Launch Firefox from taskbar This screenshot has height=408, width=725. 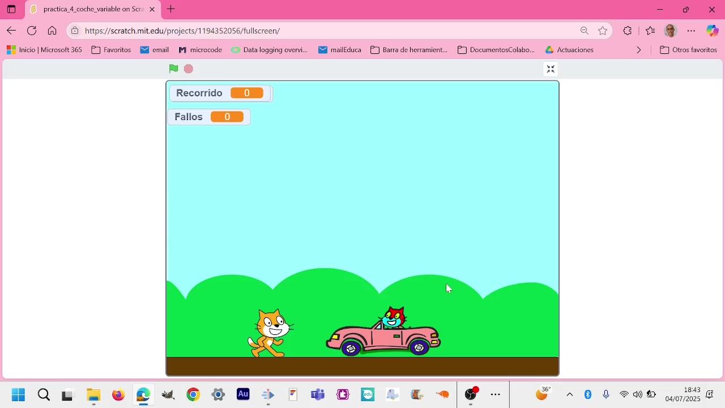[x=118, y=394]
